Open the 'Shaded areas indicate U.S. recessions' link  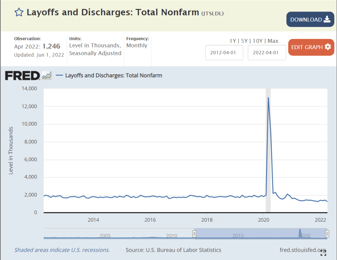[62, 250]
